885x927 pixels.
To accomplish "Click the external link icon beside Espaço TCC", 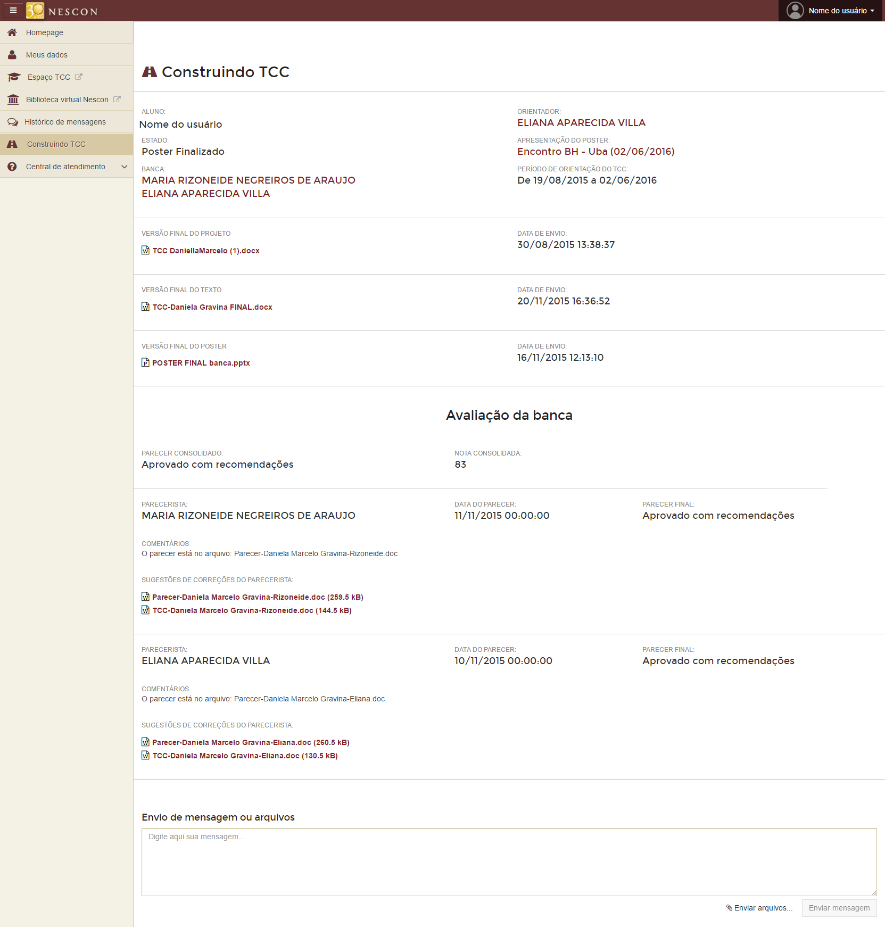I will tap(79, 77).
